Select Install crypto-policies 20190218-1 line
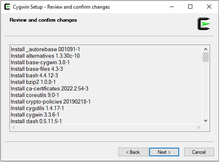The height and width of the screenshot is (162, 219). (x=51, y=101)
